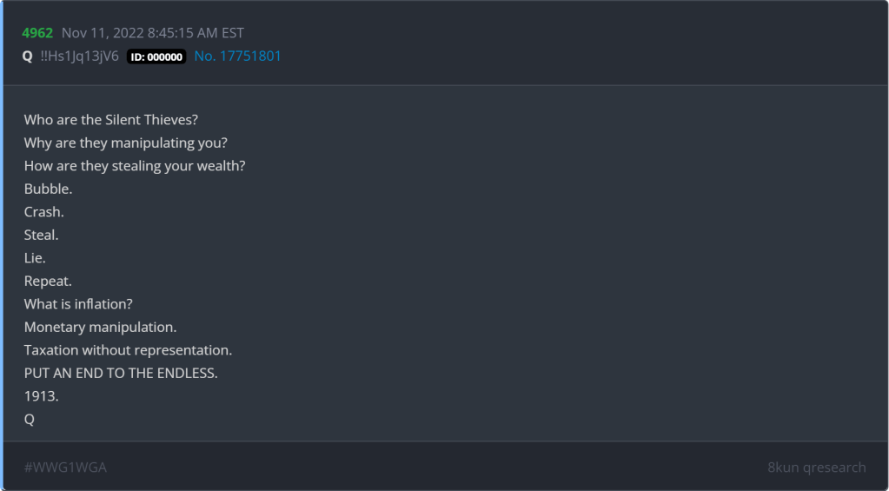889x491 pixels.
Task: Click the line "Why are they manipulating you?"
Action: (x=126, y=143)
